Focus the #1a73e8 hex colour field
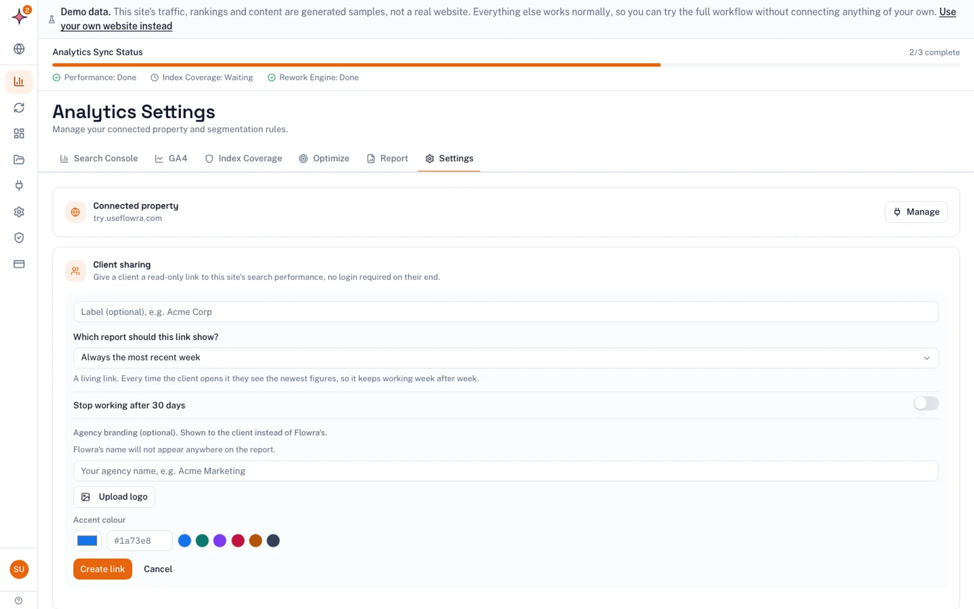Viewport: 974px width, 609px height. pyautogui.click(x=139, y=541)
